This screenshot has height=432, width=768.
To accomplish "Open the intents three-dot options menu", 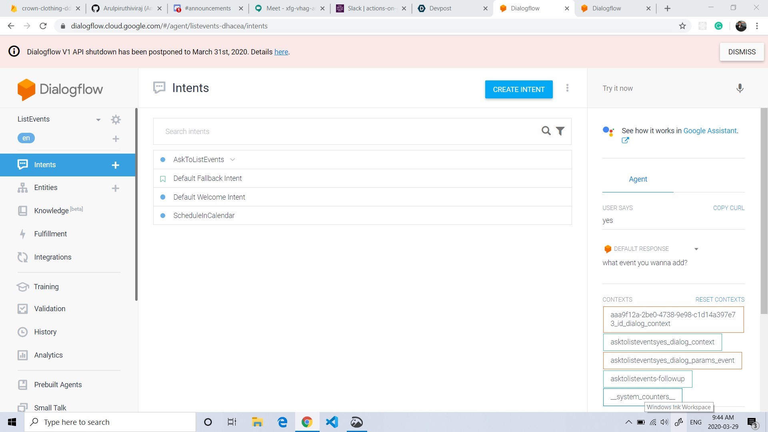I will [x=567, y=88].
